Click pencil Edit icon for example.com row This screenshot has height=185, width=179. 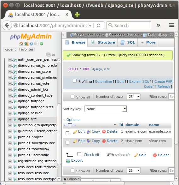(x=75, y=132)
